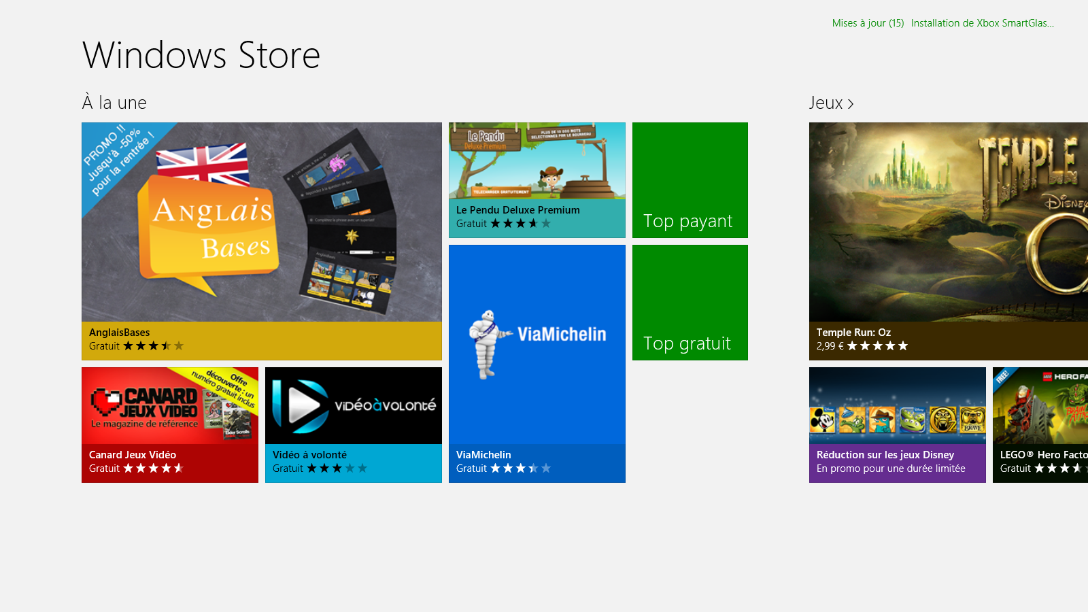The width and height of the screenshot is (1088, 612).
Task: Click the ViaMichelin star rating
Action: point(520,469)
